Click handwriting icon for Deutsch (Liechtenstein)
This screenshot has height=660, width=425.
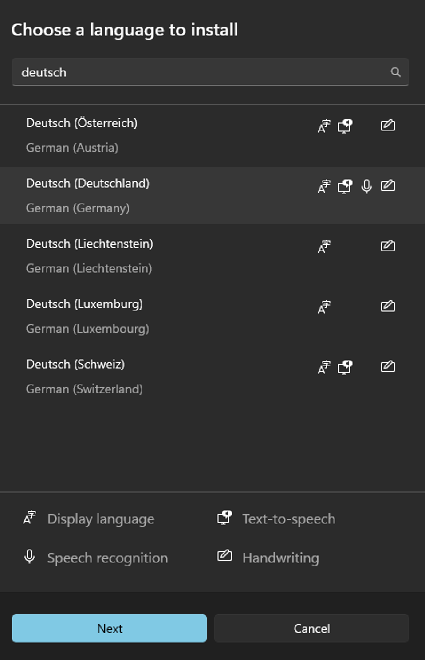388,246
